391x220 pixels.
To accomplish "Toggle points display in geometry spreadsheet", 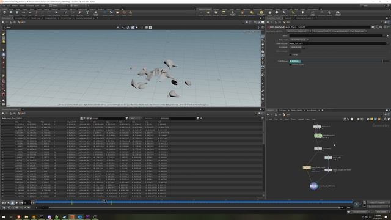I will (81, 118).
